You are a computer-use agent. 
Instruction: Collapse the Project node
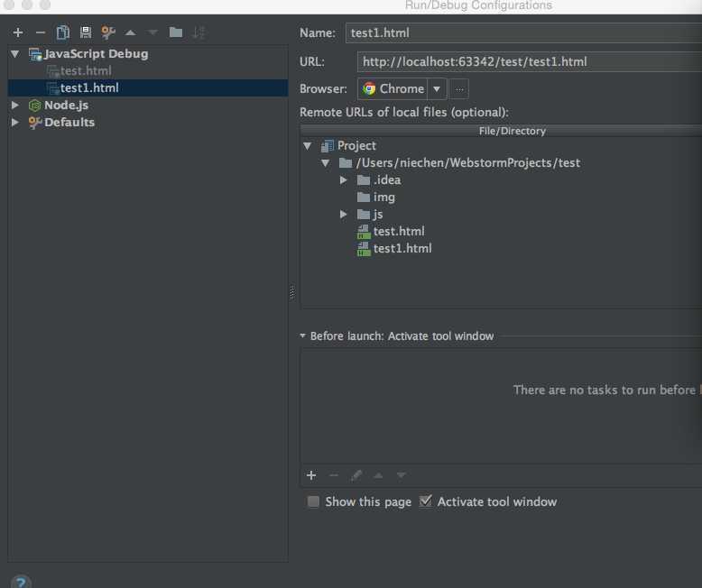coord(307,146)
